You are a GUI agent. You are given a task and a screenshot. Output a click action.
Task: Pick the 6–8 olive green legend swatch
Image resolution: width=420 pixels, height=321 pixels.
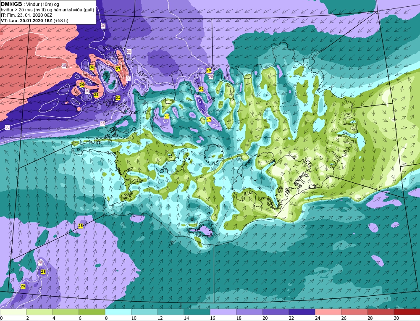92,312
